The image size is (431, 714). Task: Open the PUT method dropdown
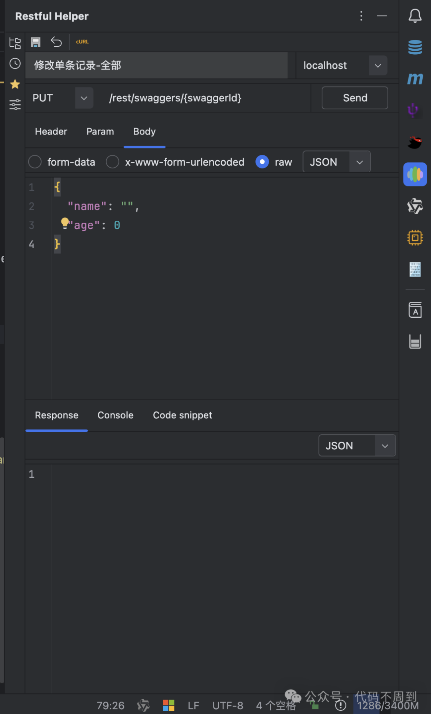point(84,98)
